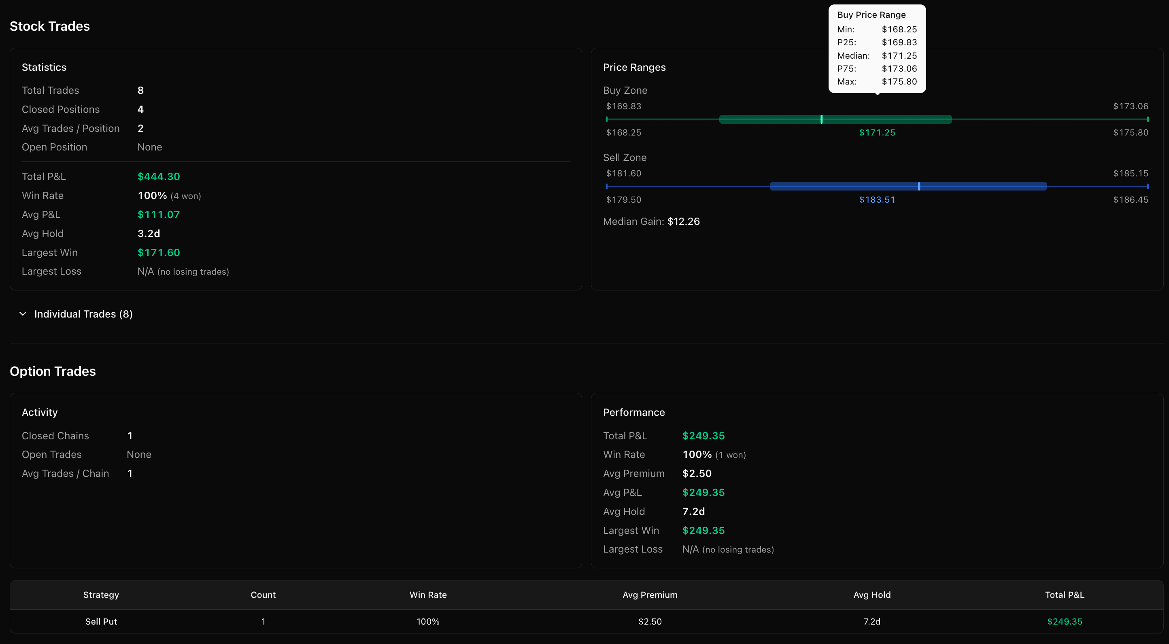Select the Option Trades heading
1169x644 pixels.
tap(53, 371)
